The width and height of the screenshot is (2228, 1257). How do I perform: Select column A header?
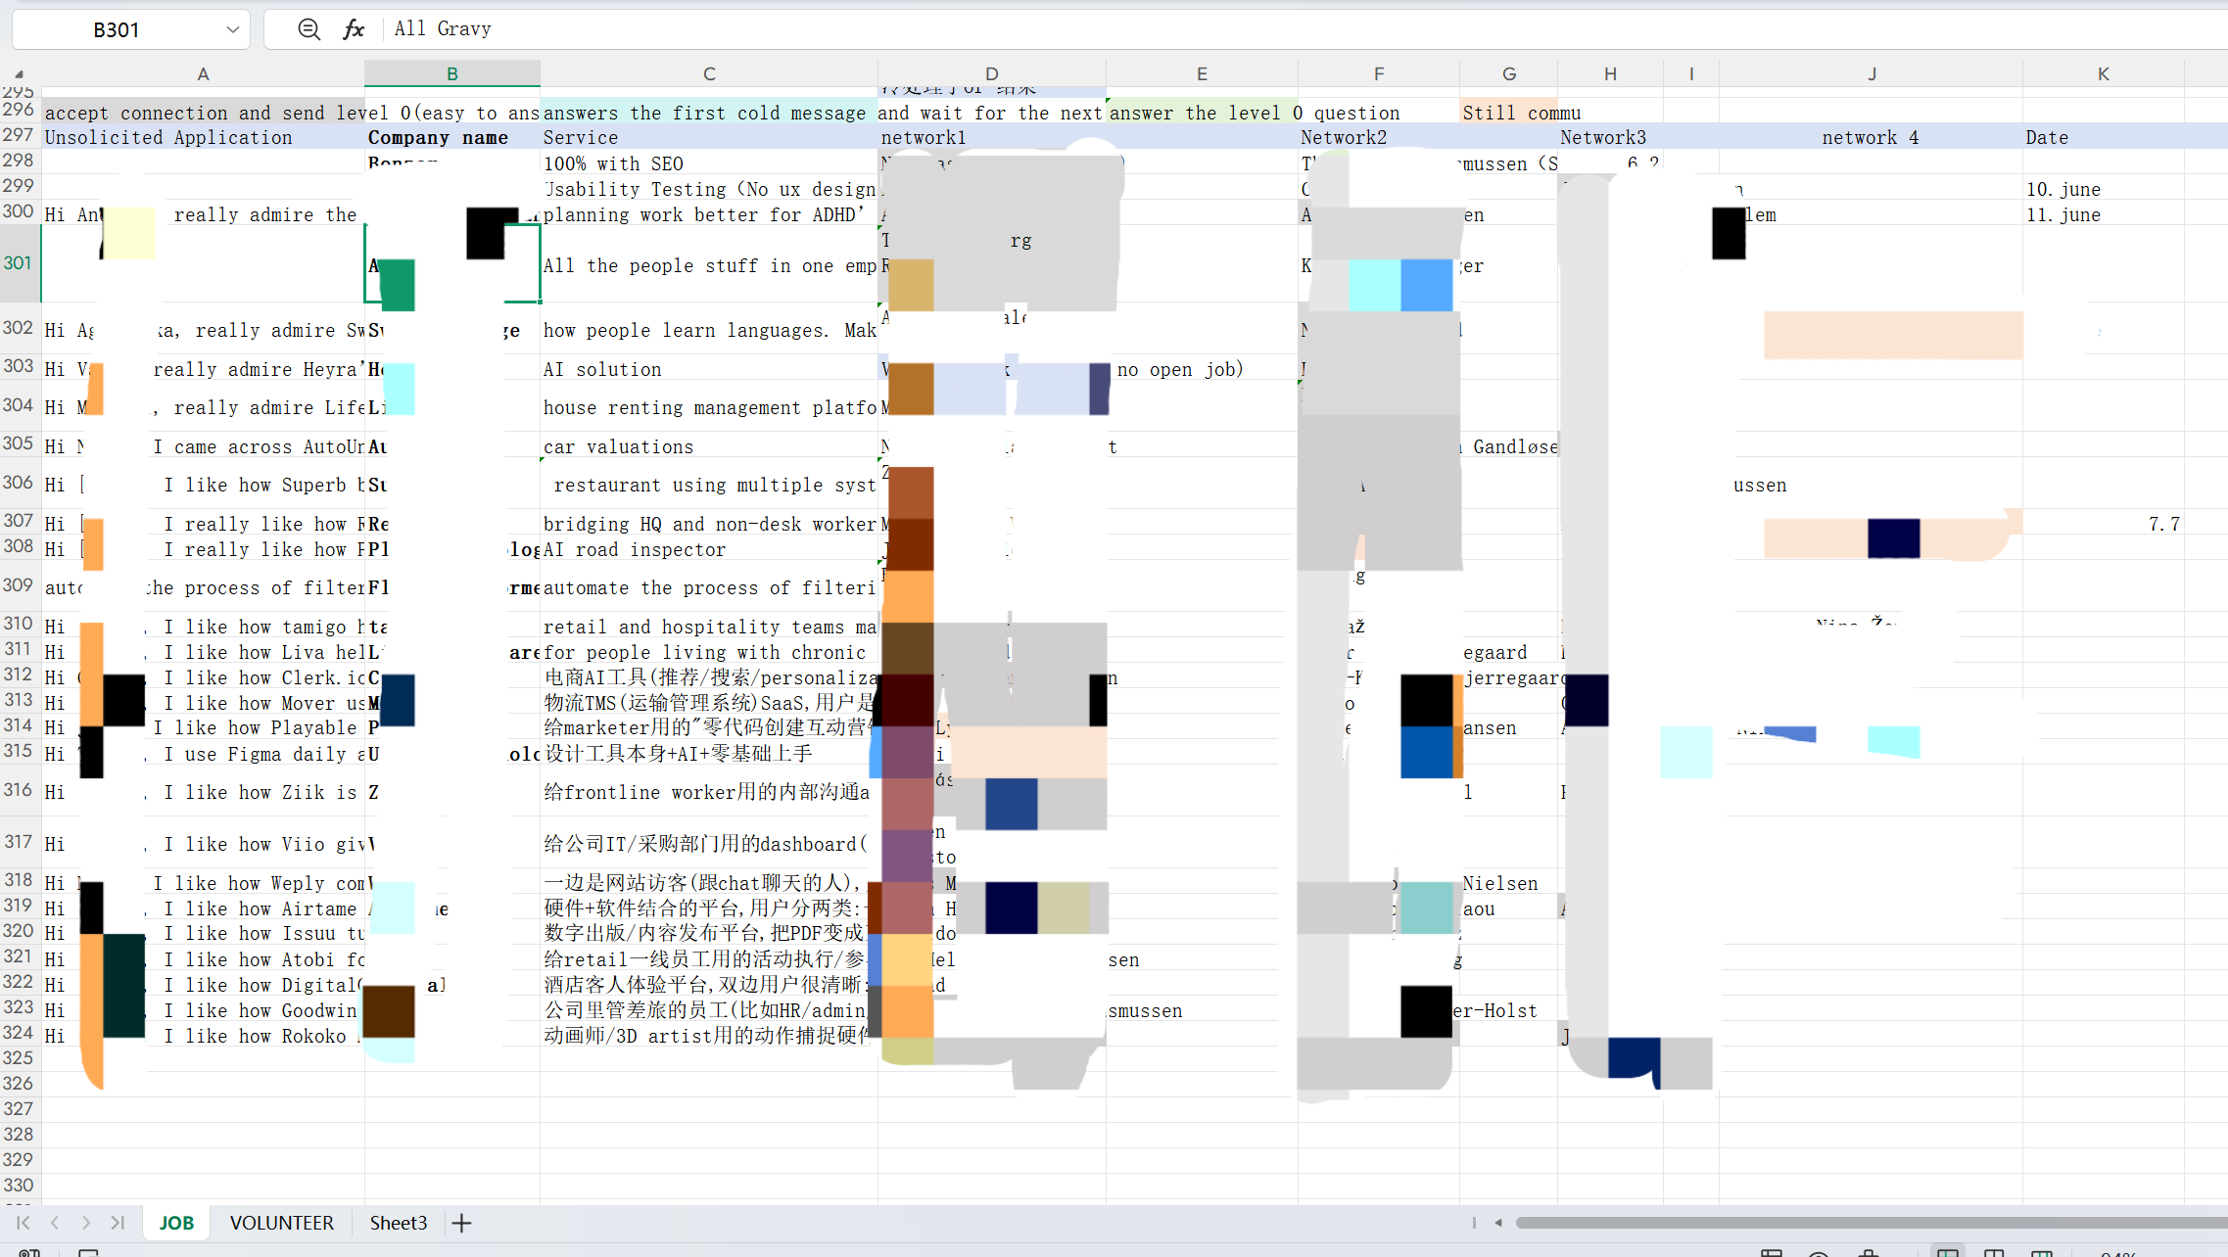click(203, 73)
